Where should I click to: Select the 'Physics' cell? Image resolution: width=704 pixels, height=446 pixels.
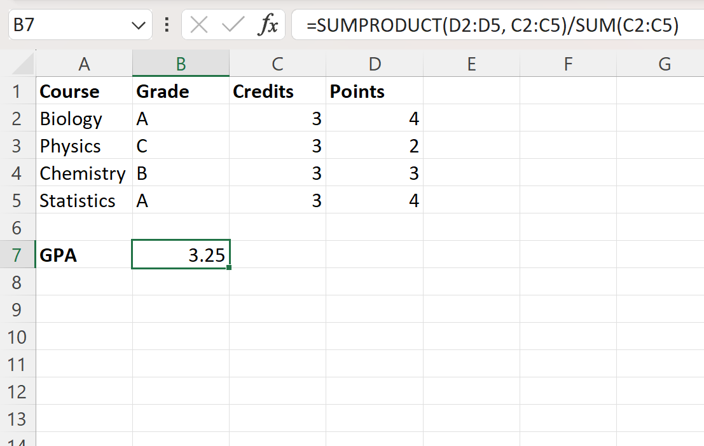coord(84,146)
